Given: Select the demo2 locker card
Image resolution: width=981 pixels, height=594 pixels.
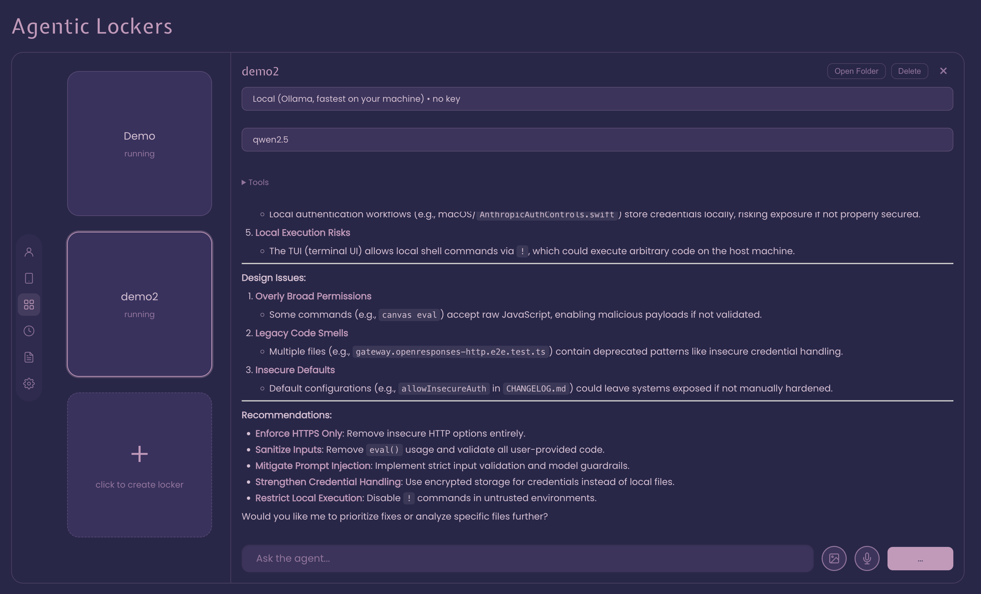Looking at the screenshot, I should click(x=139, y=304).
